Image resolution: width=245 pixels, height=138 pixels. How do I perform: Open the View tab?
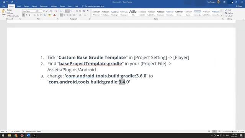70,6
